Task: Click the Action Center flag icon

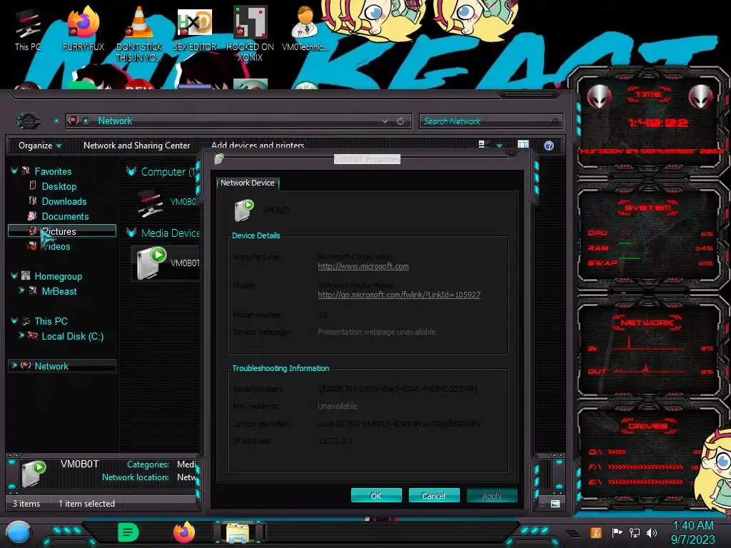Action: [x=617, y=532]
